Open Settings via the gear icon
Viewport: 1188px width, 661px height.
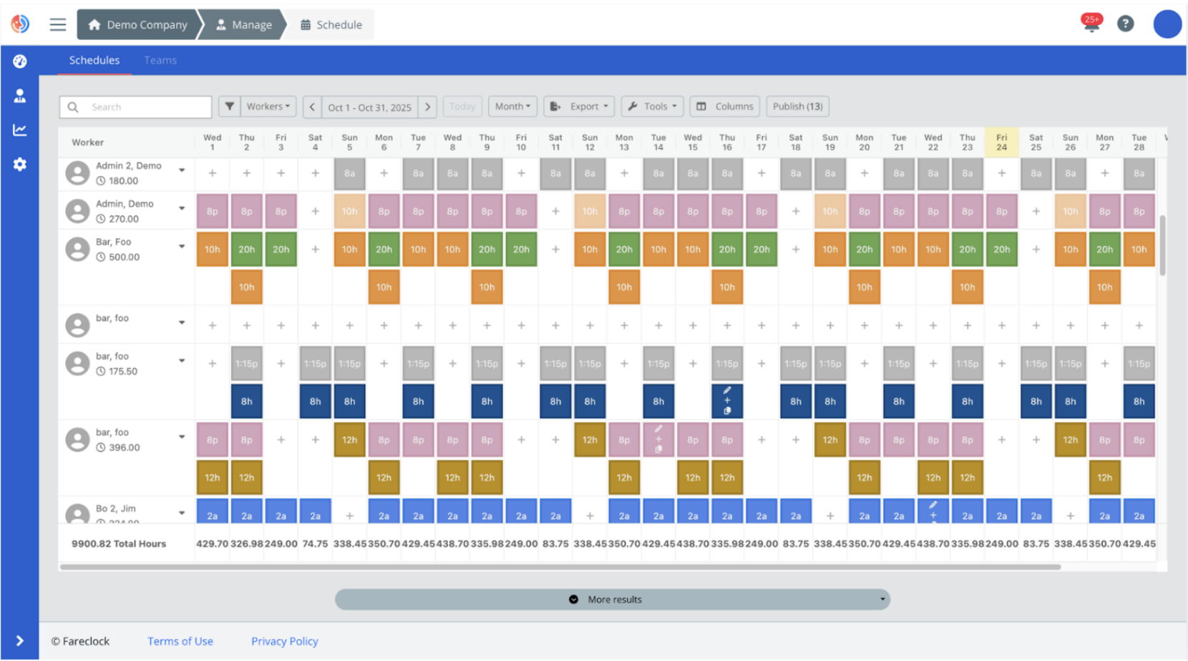(x=19, y=164)
